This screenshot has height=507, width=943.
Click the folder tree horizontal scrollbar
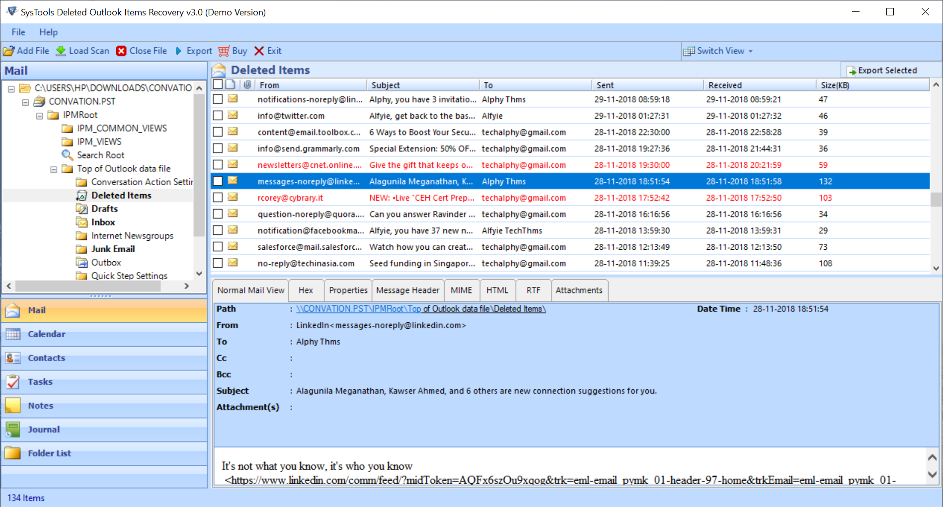click(x=88, y=286)
